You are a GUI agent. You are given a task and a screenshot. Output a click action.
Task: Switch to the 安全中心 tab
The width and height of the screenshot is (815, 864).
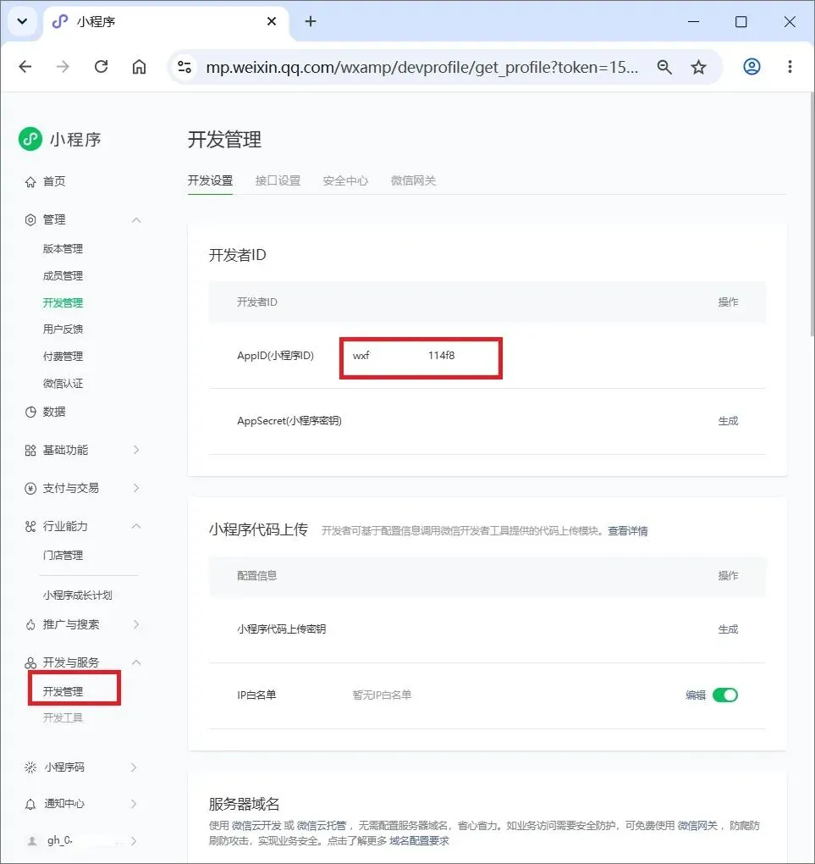tap(345, 180)
